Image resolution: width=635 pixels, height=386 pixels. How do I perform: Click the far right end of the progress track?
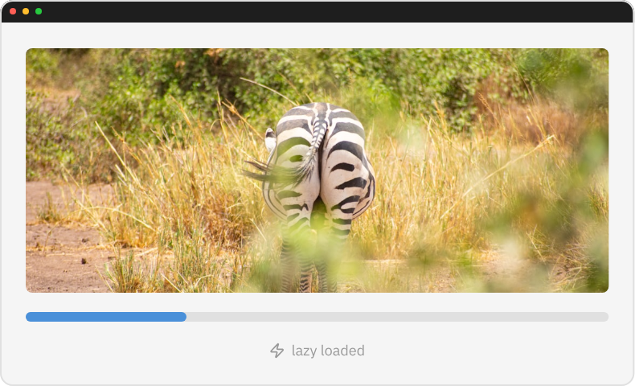pos(605,317)
